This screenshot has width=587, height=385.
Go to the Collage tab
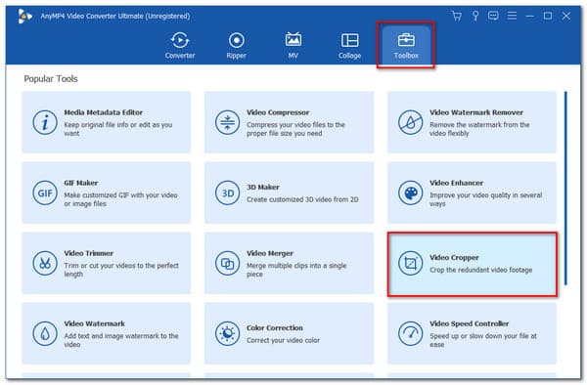point(349,45)
